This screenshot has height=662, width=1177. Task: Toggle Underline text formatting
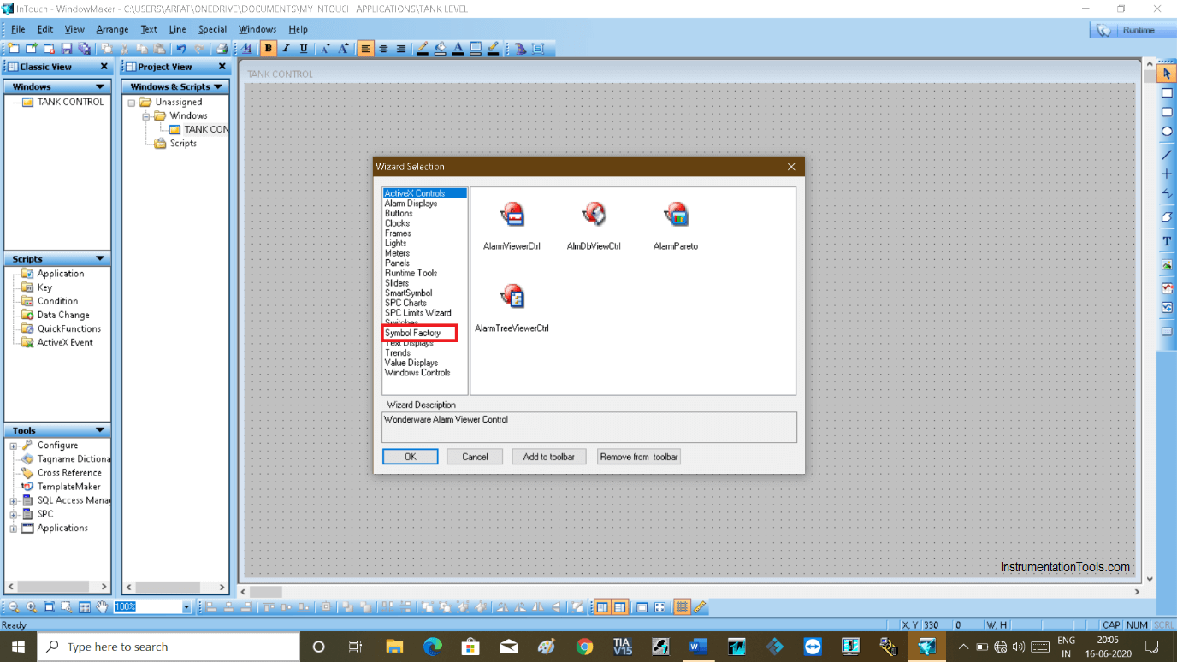pos(304,49)
